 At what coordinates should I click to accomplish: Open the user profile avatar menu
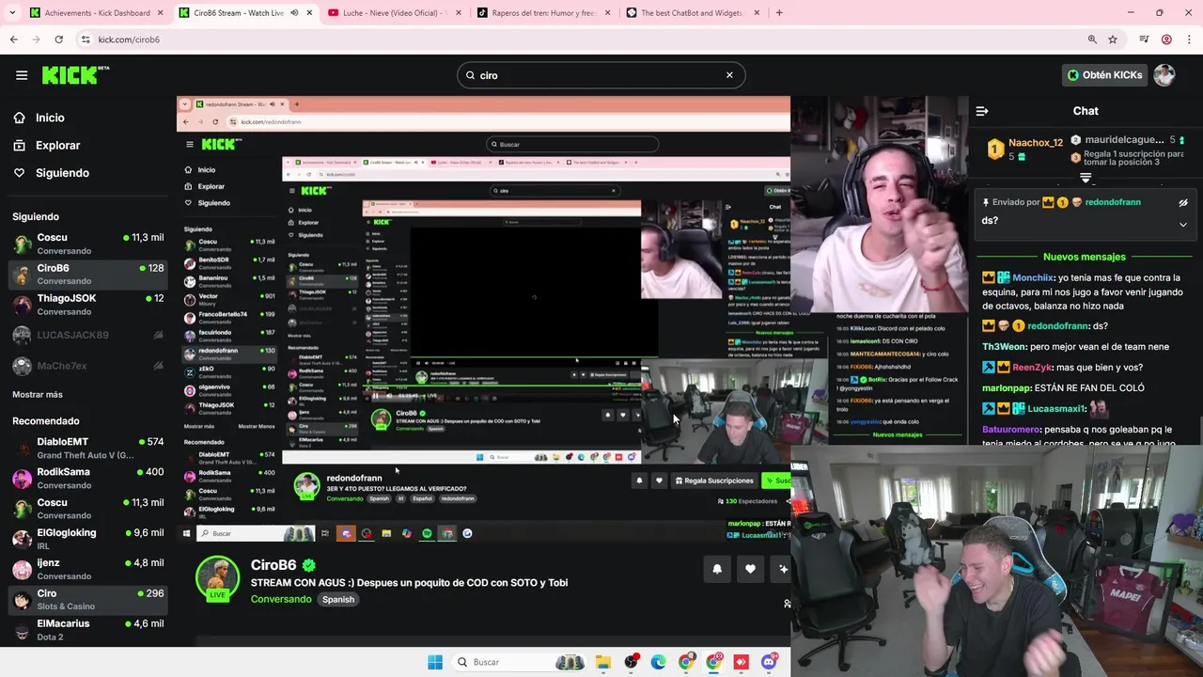tap(1164, 75)
